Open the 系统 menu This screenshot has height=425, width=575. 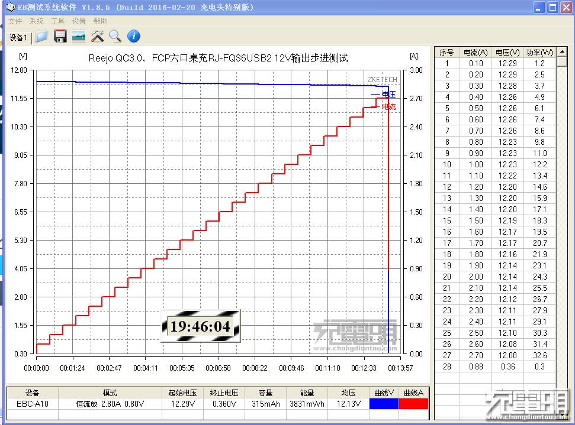tap(36, 21)
